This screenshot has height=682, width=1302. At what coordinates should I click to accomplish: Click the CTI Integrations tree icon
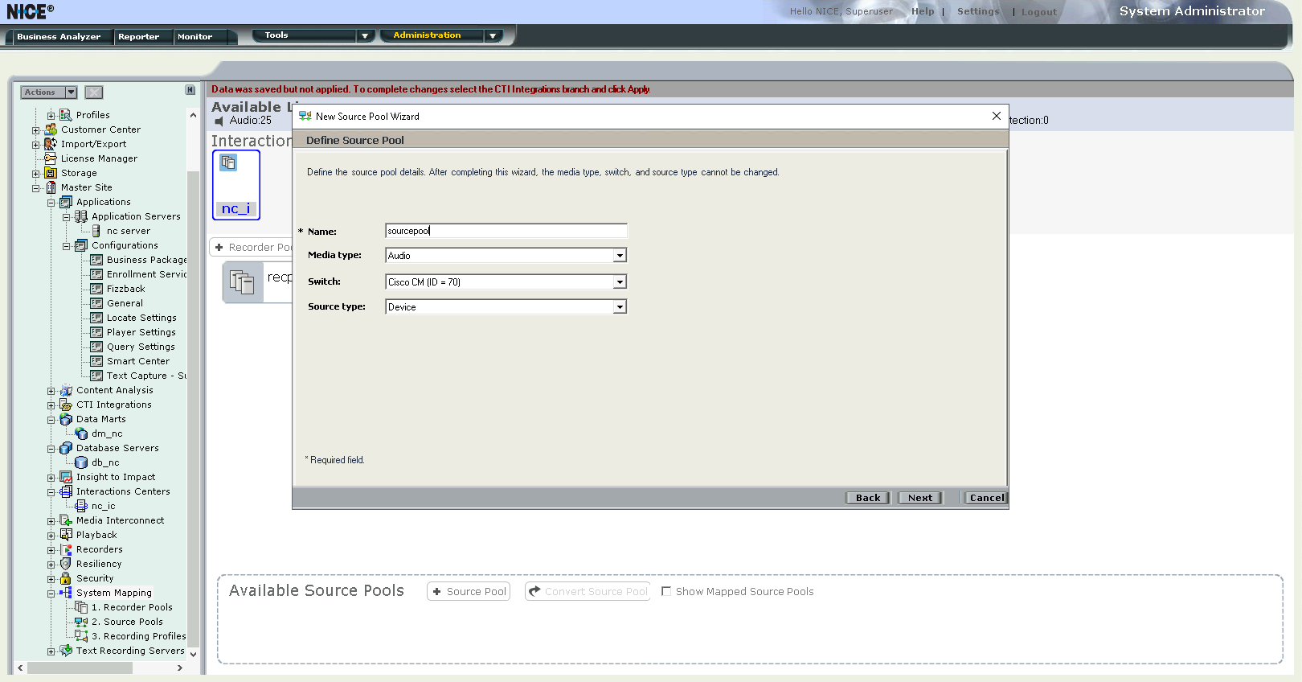coord(66,405)
